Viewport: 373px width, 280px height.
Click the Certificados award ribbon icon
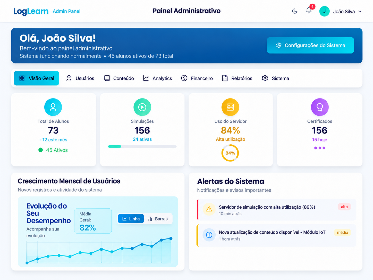320,107
